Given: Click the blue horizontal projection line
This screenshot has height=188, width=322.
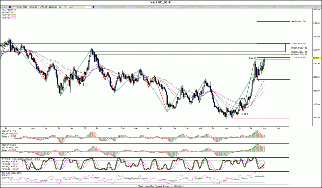Looking at the screenshot, I should coord(273,21).
